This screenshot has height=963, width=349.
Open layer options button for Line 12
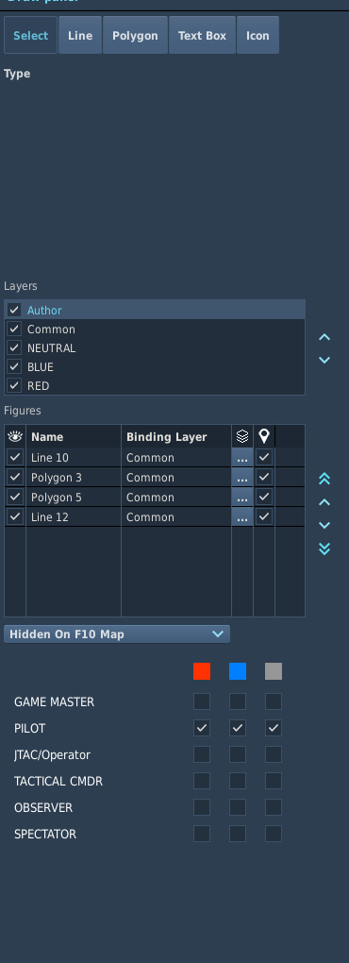click(242, 517)
